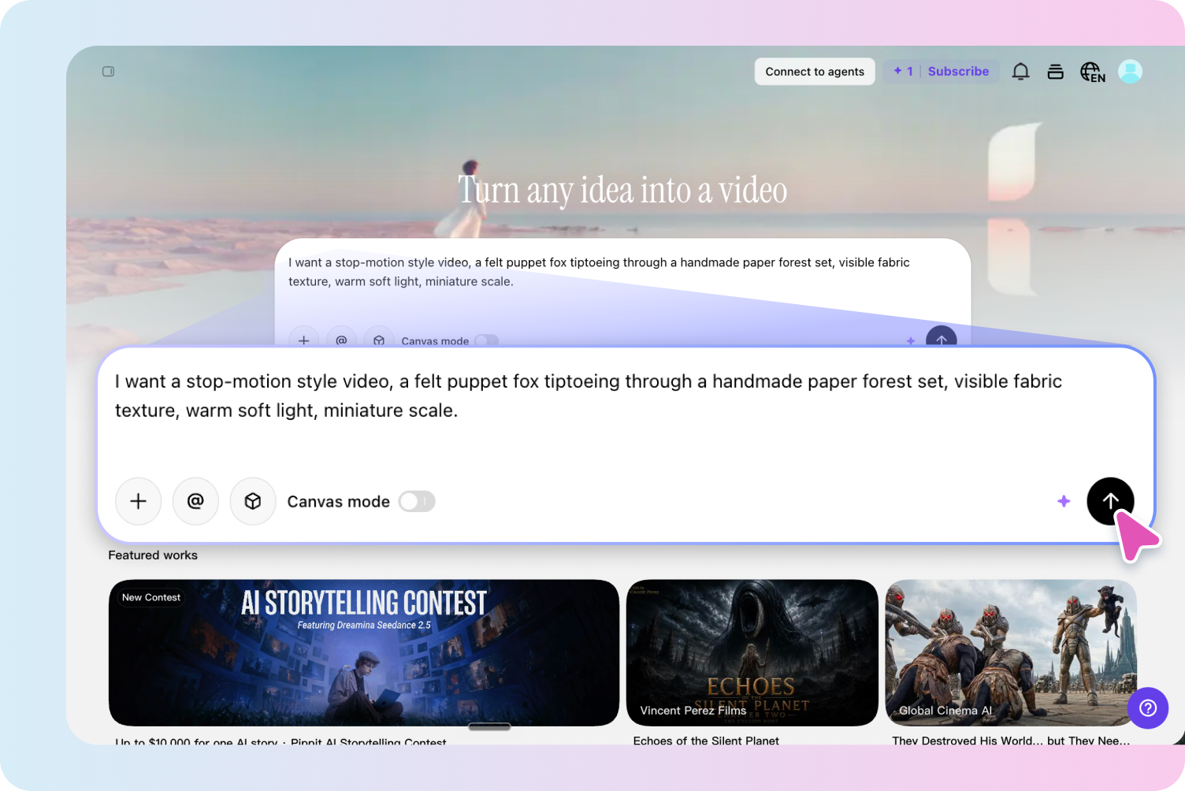Open the user profile avatar
Image resolution: width=1185 pixels, height=791 pixels.
pyautogui.click(x=1130, y=72)
